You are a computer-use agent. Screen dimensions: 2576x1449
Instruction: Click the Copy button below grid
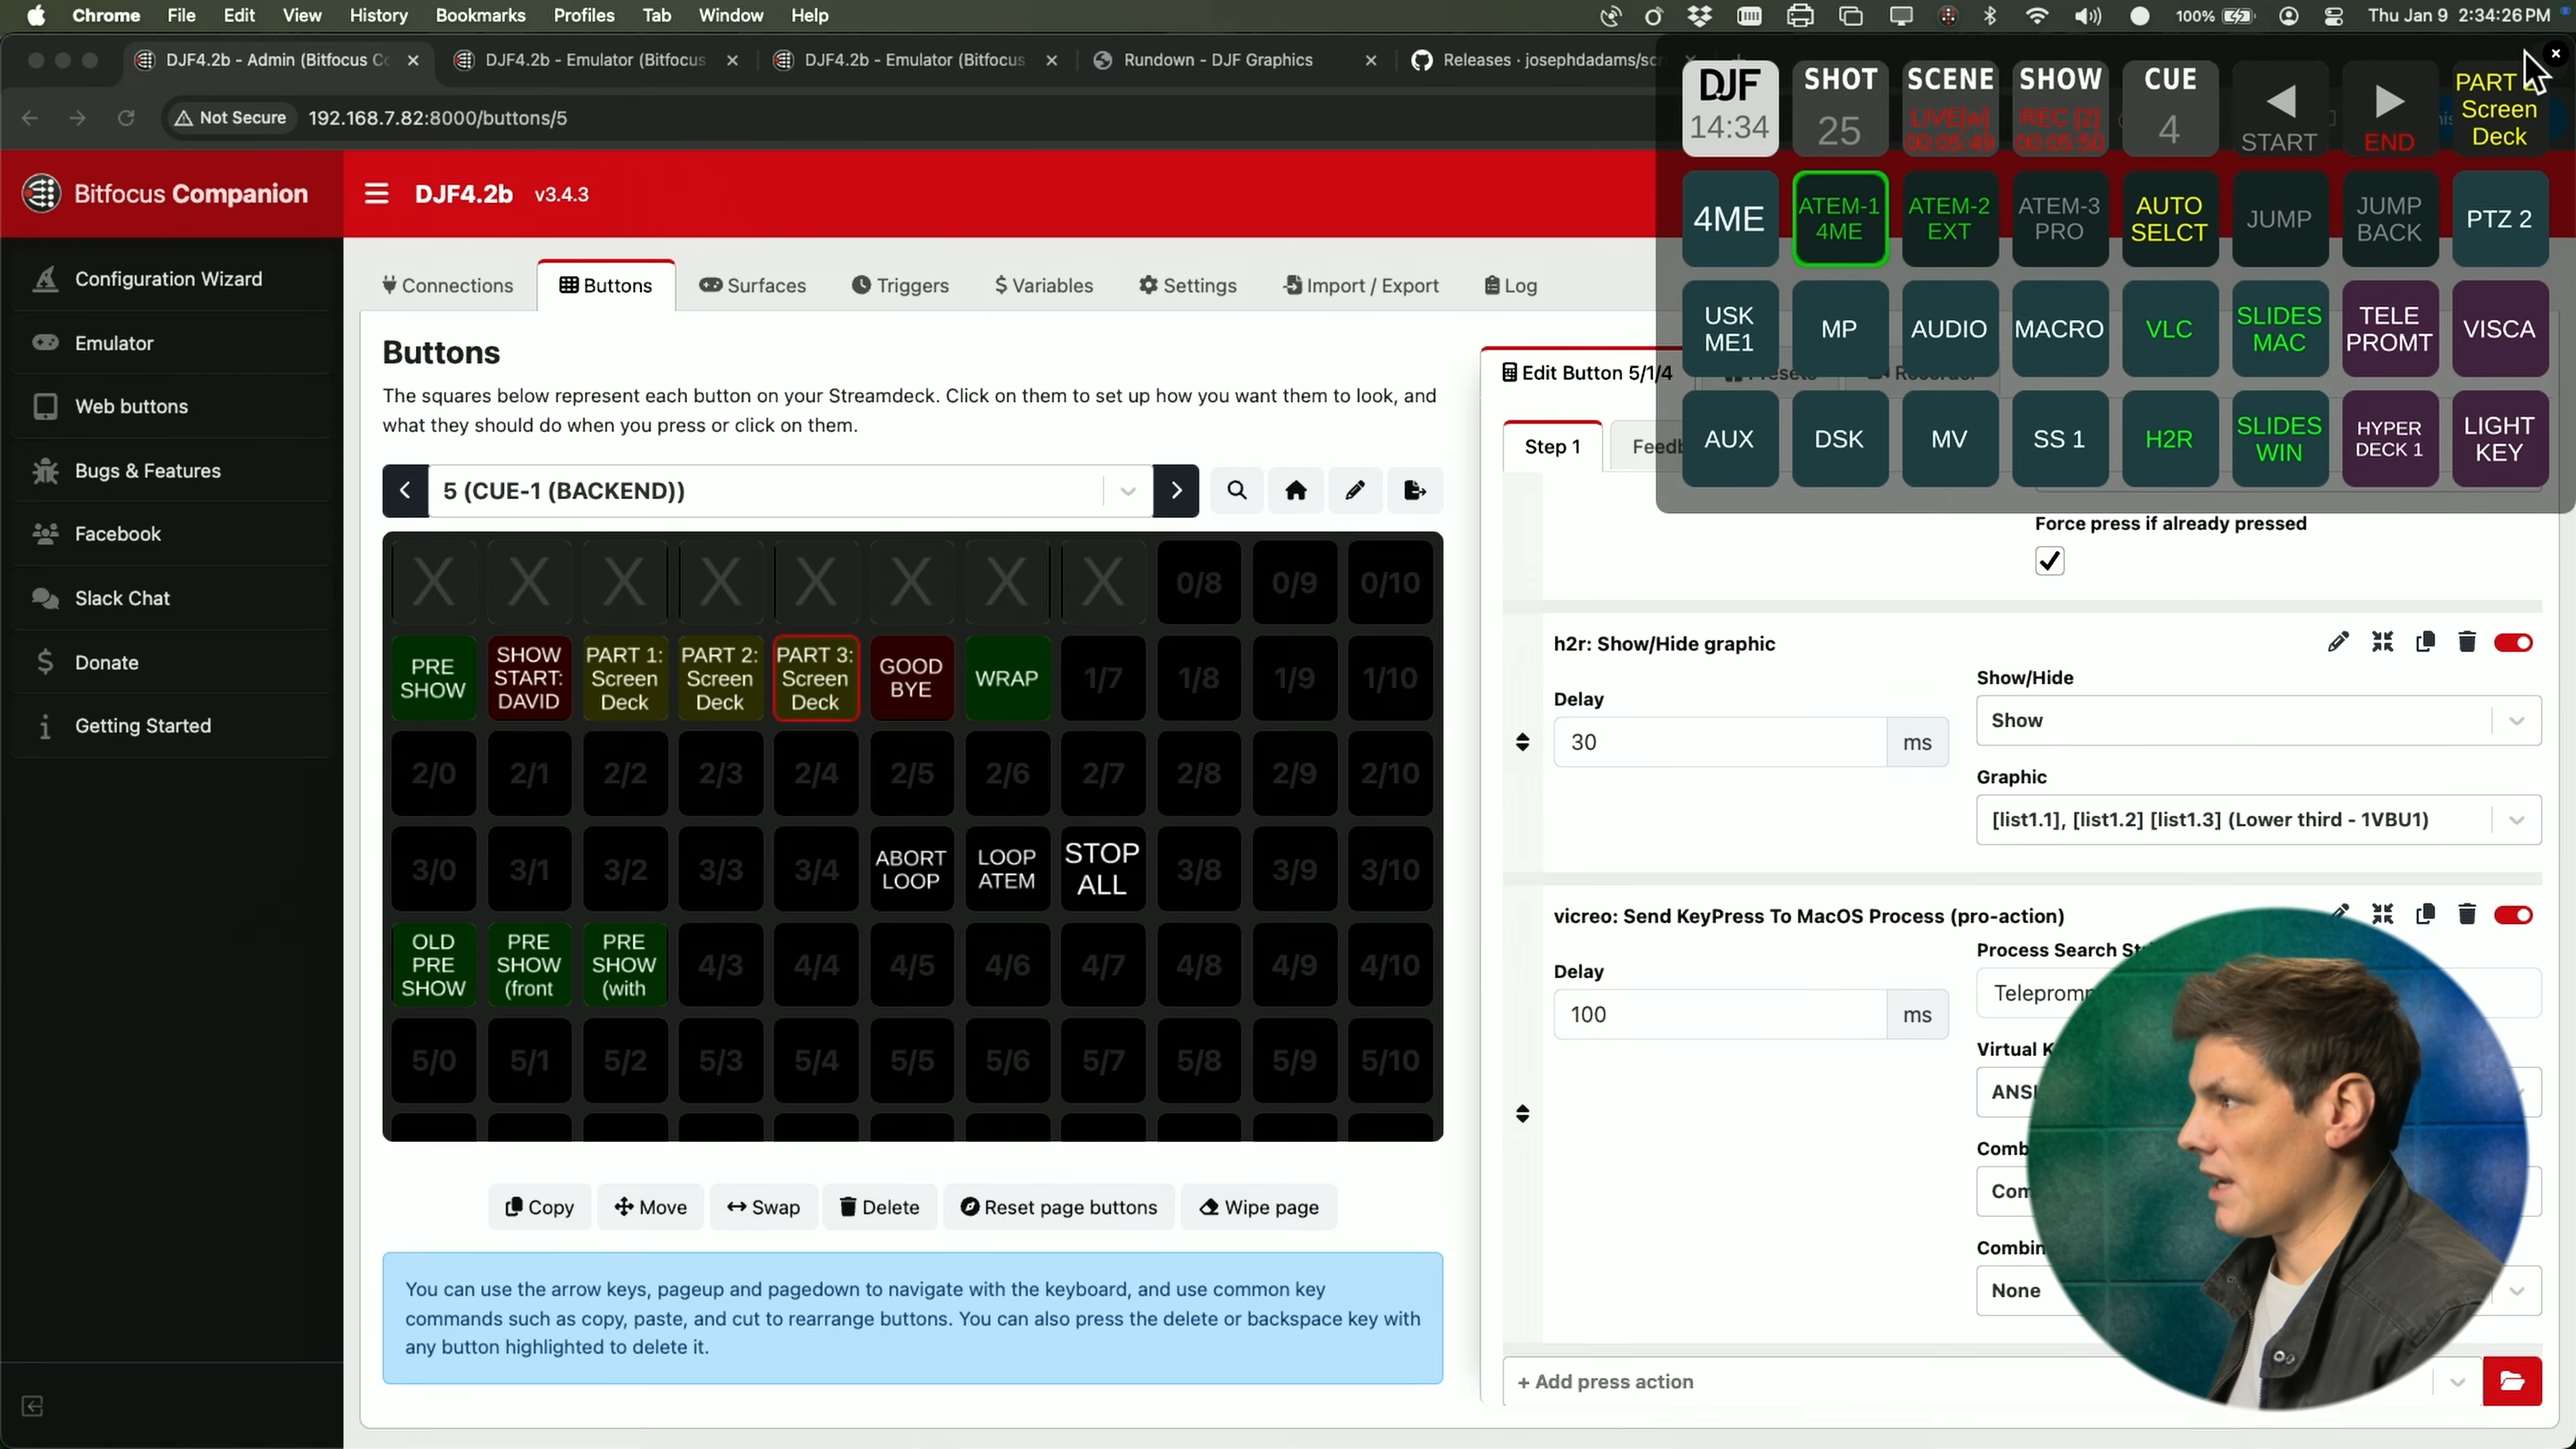[x=539, y=1207]
